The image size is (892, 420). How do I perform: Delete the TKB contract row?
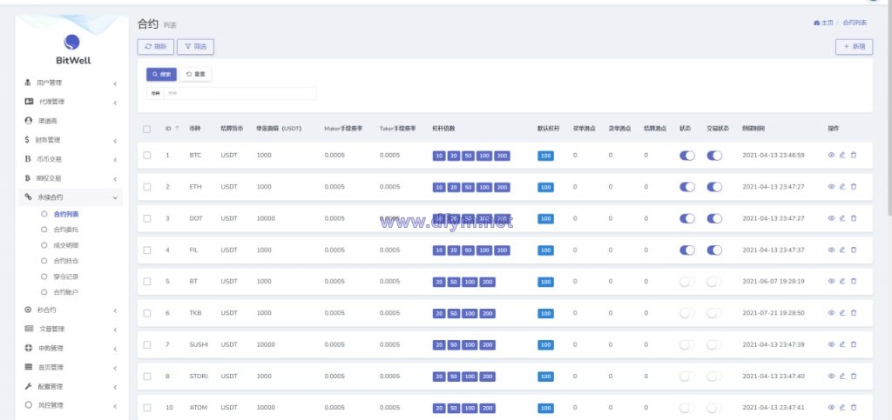[854, 313]
